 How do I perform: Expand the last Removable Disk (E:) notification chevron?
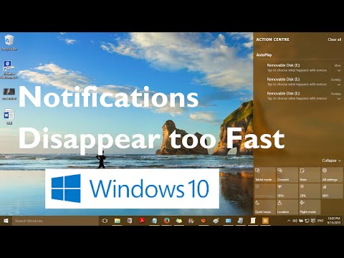pos(339,99)
